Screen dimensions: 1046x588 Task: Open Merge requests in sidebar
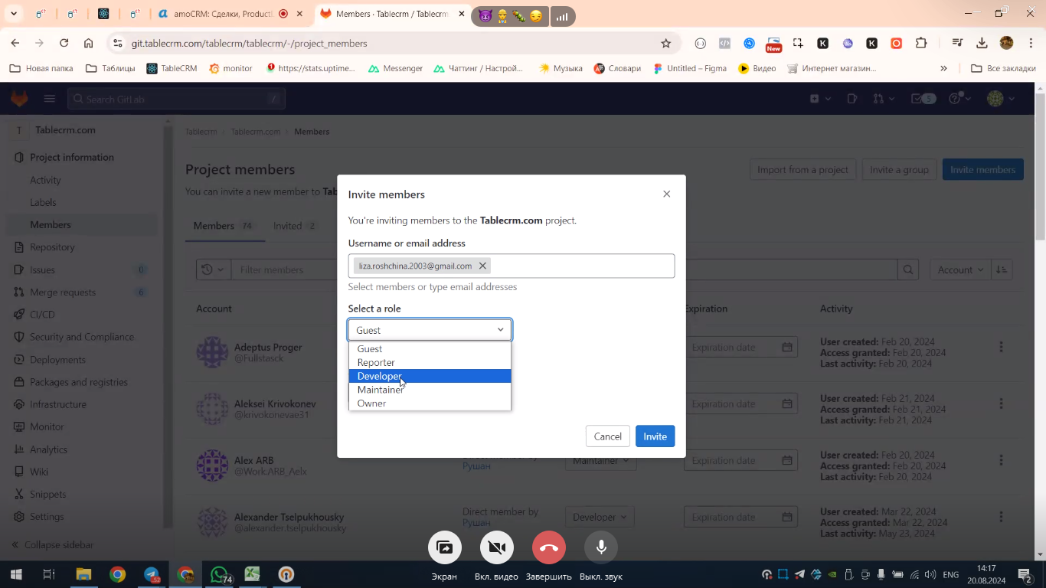[x=63, y=292]
